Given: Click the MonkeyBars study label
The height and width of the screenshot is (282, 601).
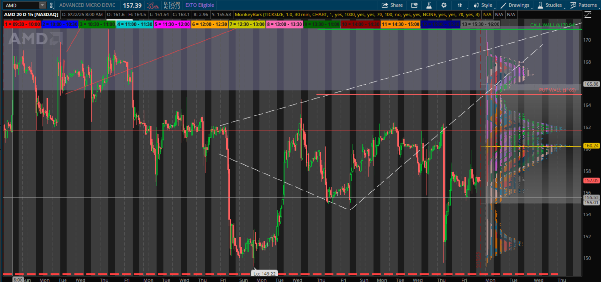Looking at the screenshot, I should coord(357,15).
